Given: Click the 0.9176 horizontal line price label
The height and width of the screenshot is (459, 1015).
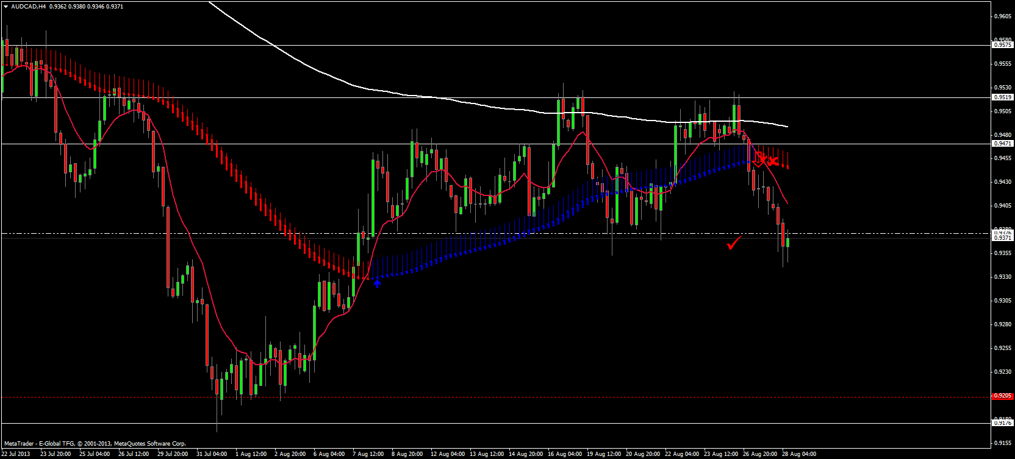Looking at the screenshot, I should 1003,423.
